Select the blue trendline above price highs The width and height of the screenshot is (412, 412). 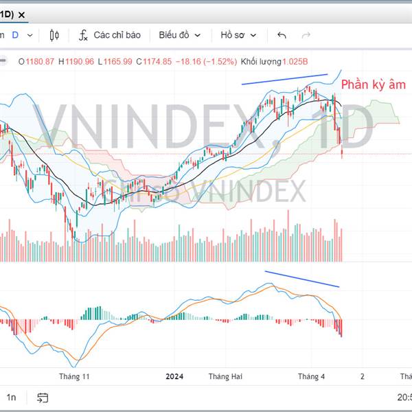(x=284, y=80)
